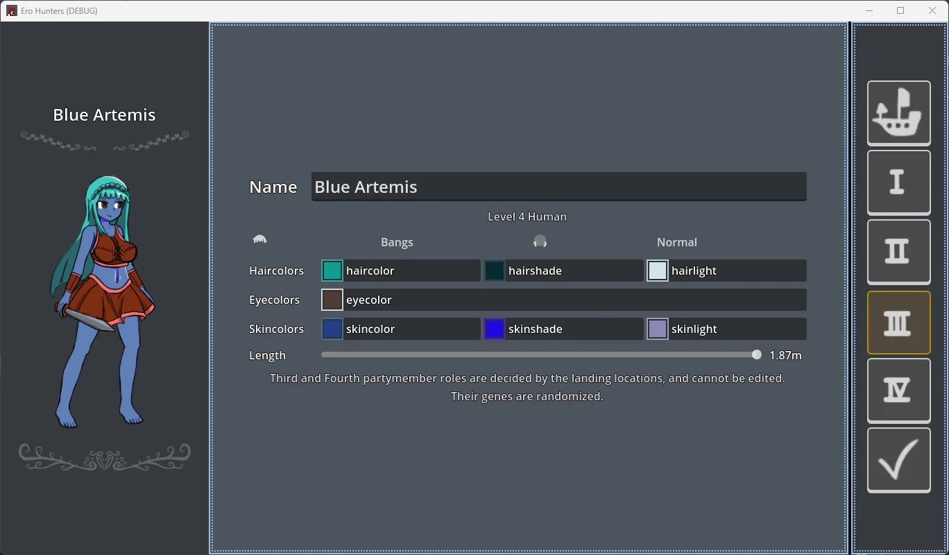Click the Name text field

[558, 187]
